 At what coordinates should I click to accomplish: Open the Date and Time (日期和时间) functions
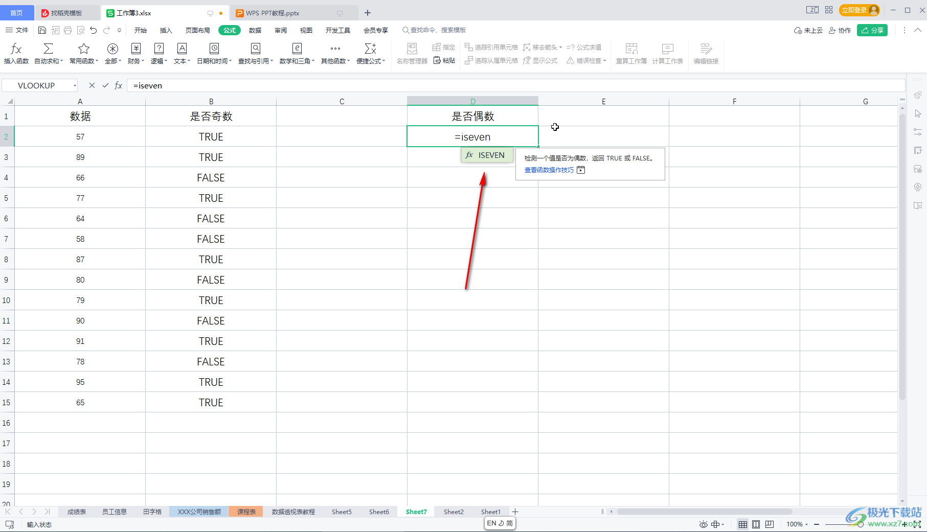point(214,54)
